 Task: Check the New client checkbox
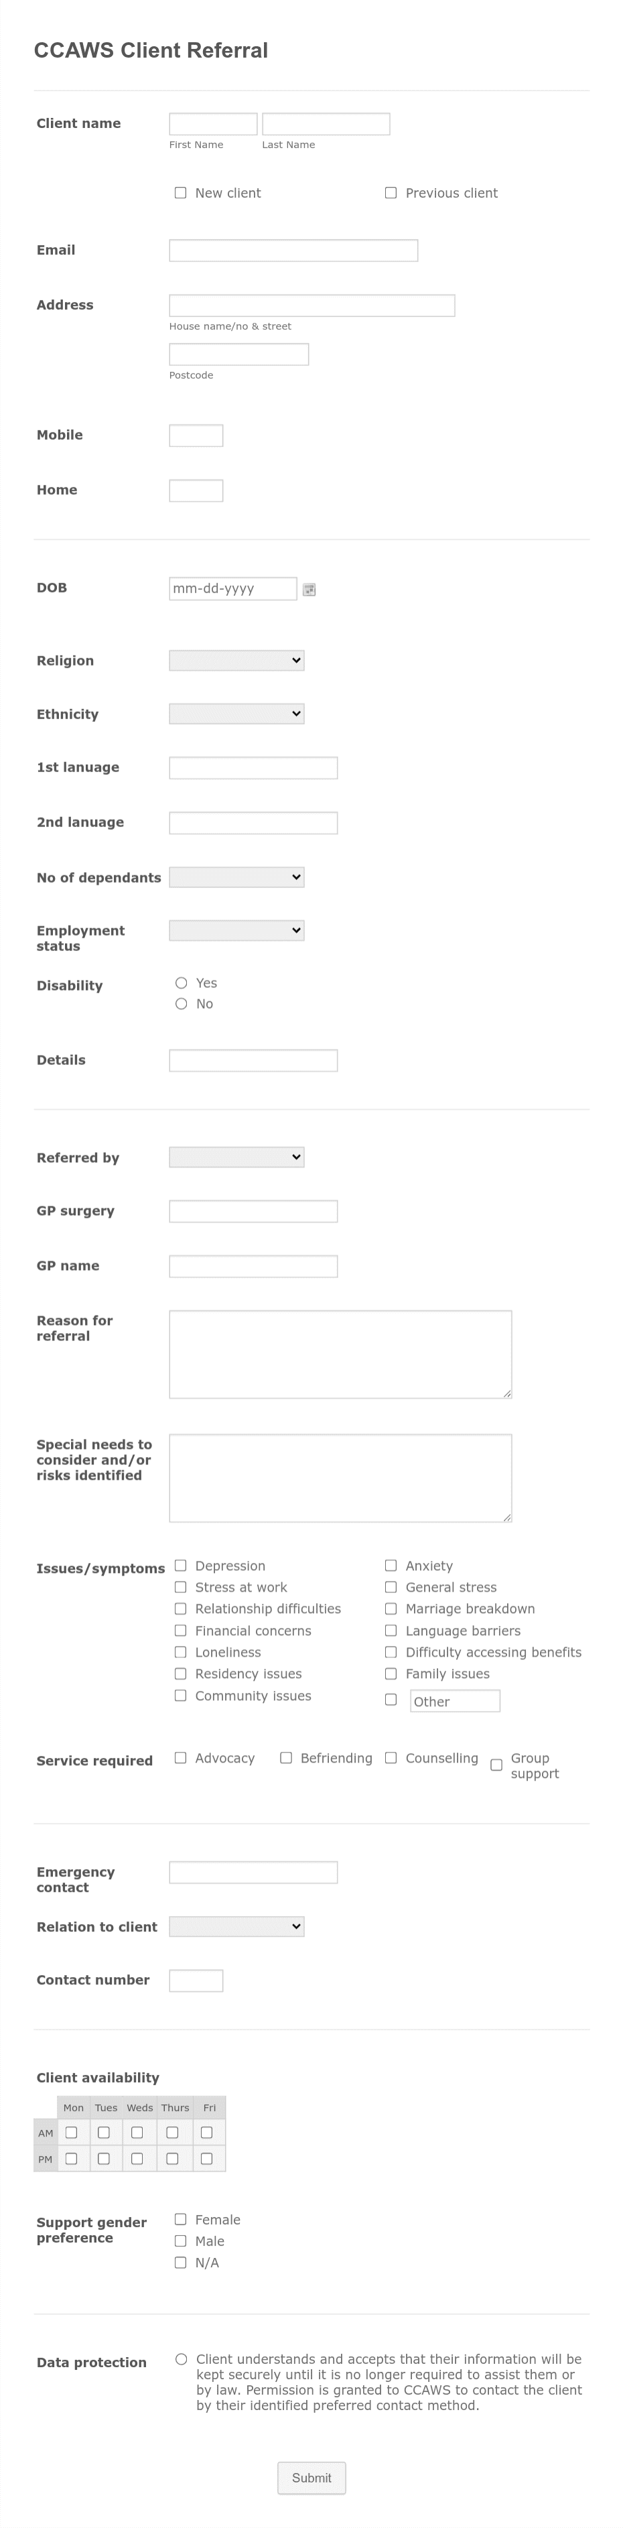click(180, 192)
